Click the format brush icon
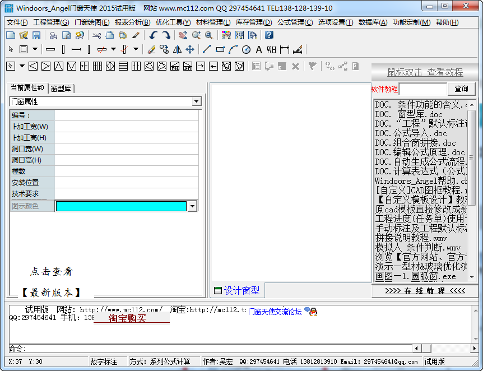The width and height of the screenshot is (483, 371). 136,35
